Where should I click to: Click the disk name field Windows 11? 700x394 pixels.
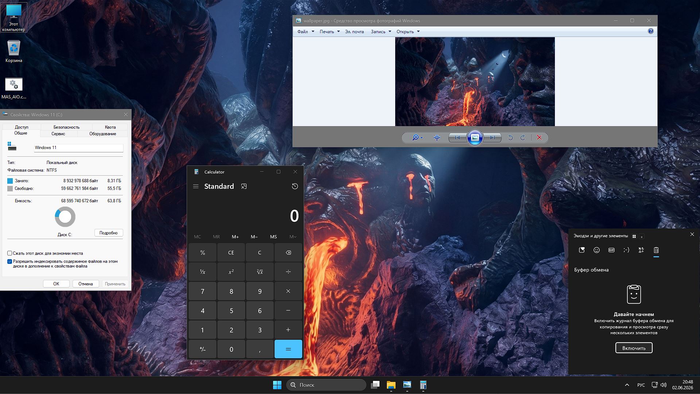(x=78, y=148)
